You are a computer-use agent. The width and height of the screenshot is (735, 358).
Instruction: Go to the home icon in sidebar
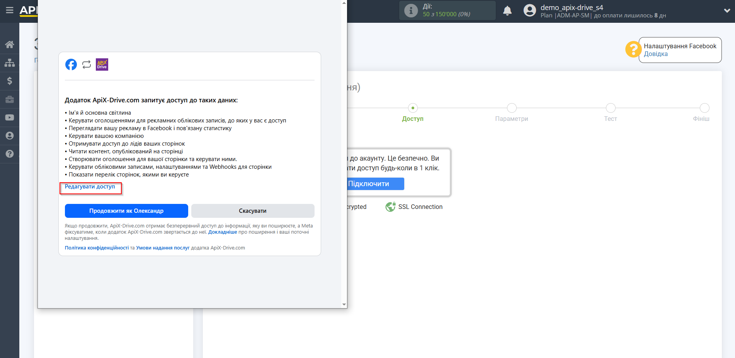[x=10, y=44]
